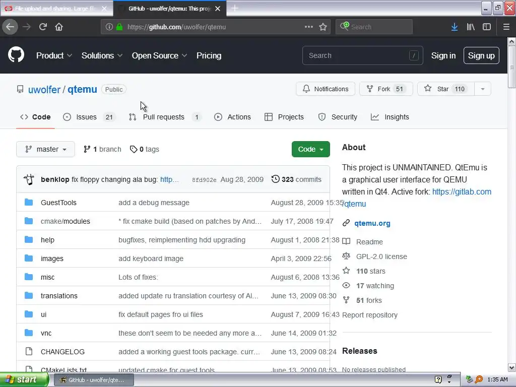Screen dimensions: 516x387
Task: Click scrollbar down arrow
Action: coord(511,367)
